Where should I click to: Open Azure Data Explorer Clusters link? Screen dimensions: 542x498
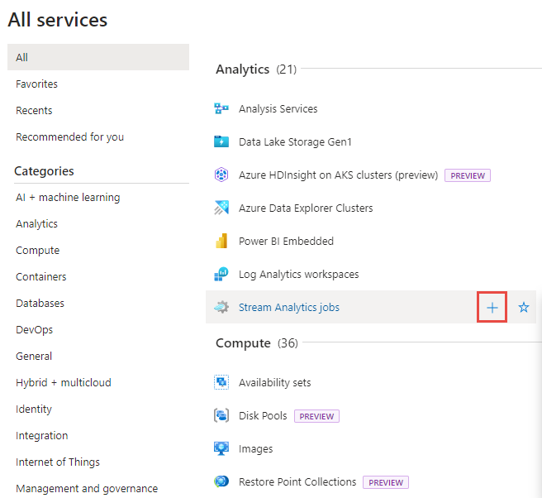[306, 208]
